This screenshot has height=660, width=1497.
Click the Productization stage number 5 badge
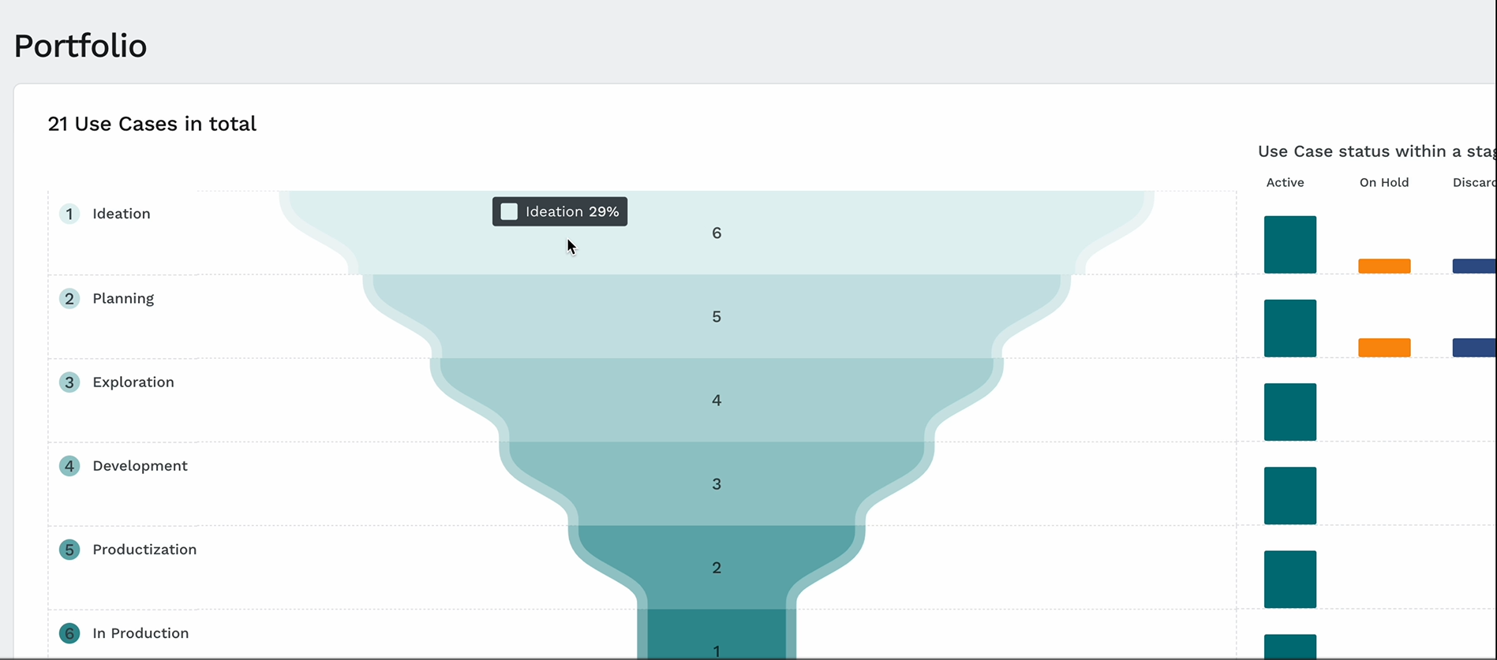(69, 550)
